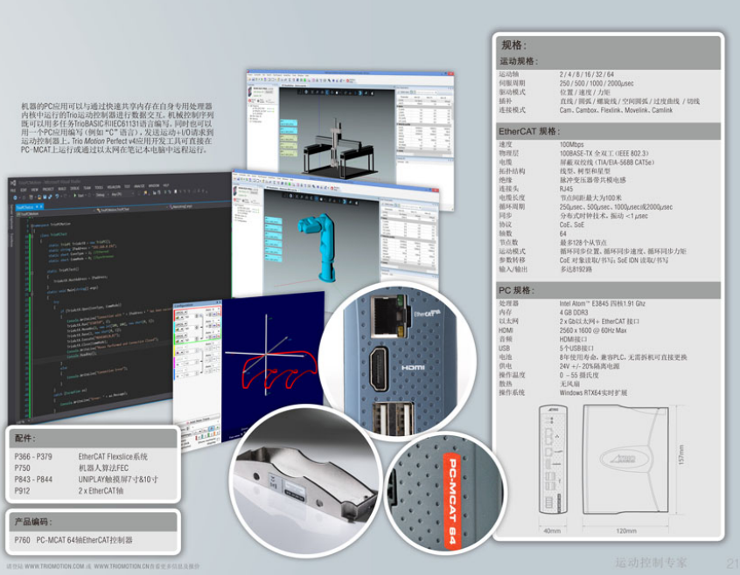The image size is (740, 575).
Task: Click the RJ45 connector value
Action: 566,189
